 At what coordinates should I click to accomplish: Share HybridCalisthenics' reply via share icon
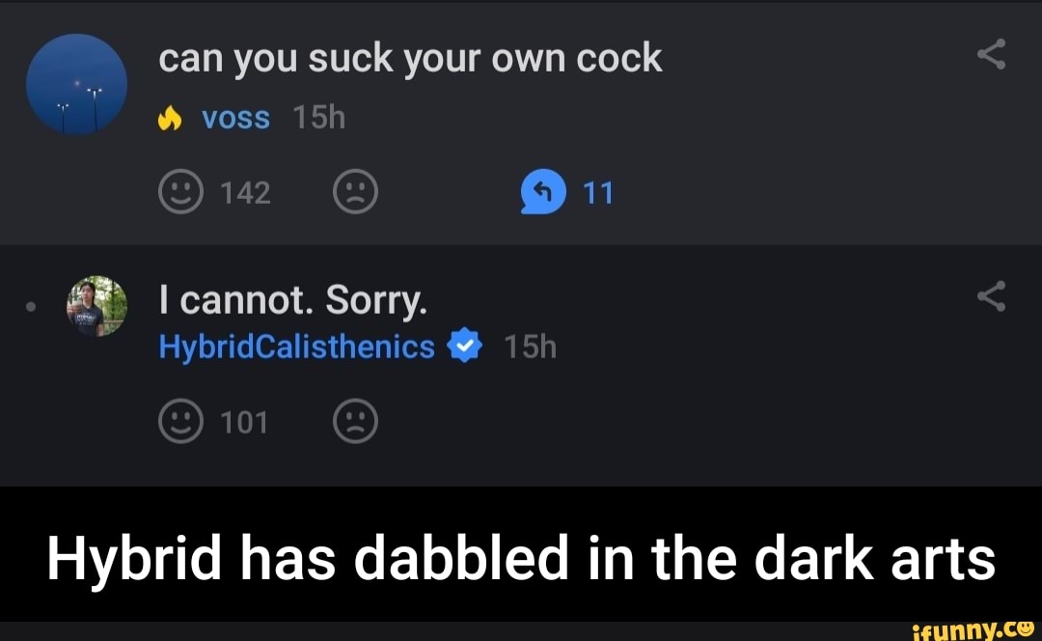click(991, 296)
